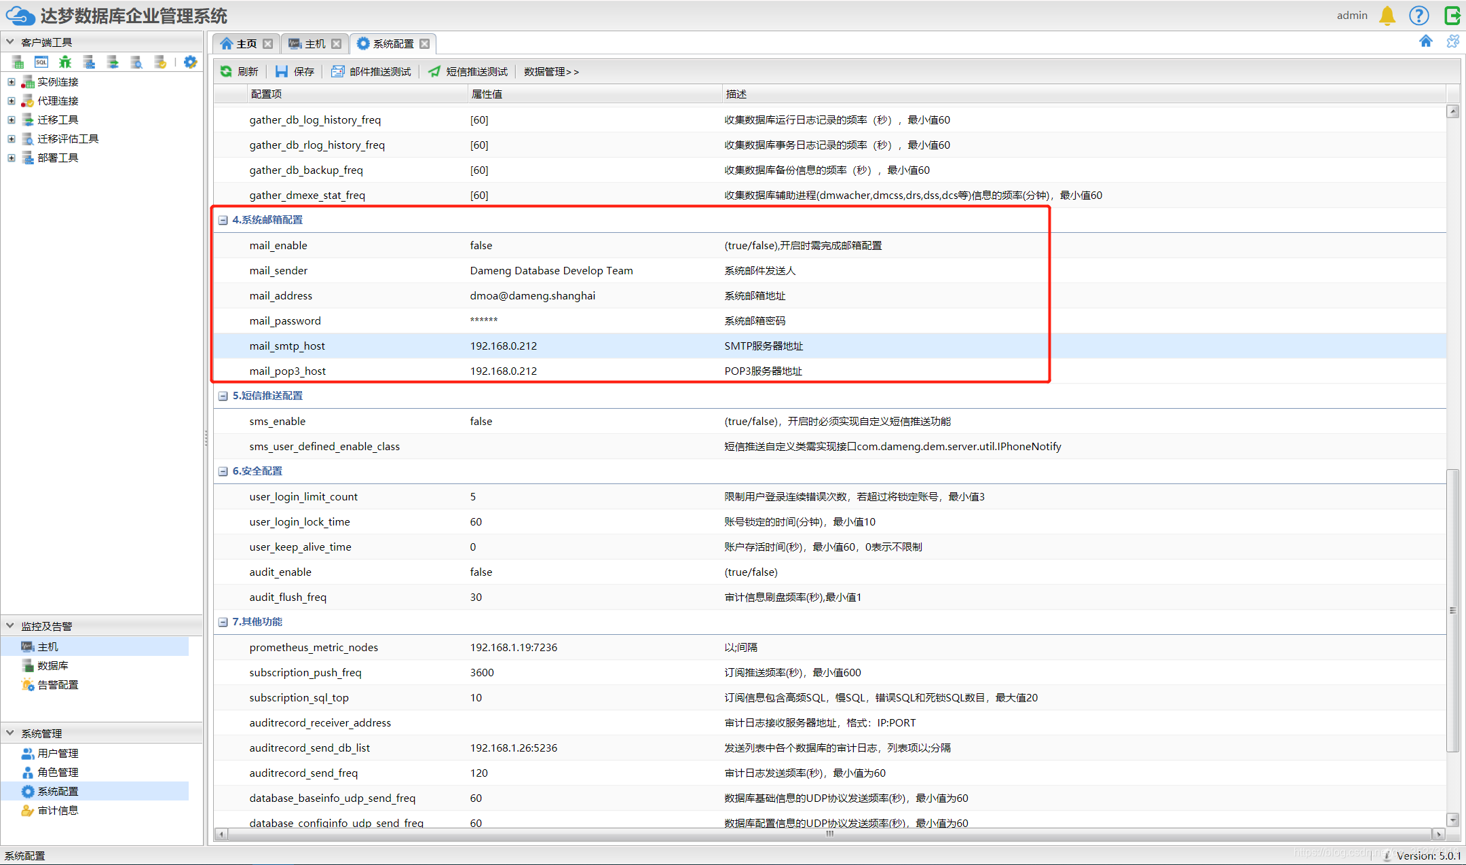Collapse the 监控及告警 panel
This screenshot has width=1466, height=865.
(10, 625)
